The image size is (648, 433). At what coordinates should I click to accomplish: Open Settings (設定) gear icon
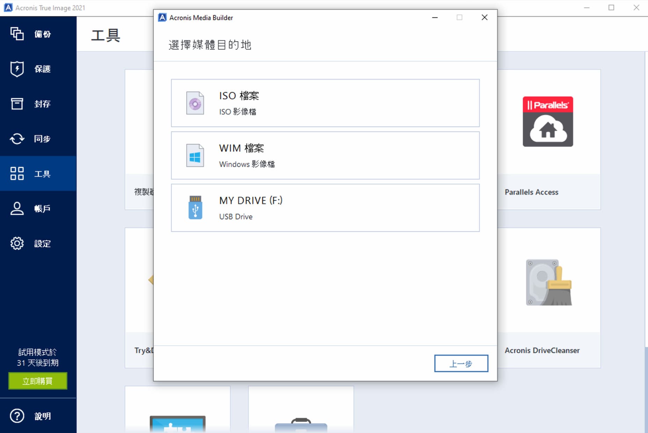click(17, 243)
